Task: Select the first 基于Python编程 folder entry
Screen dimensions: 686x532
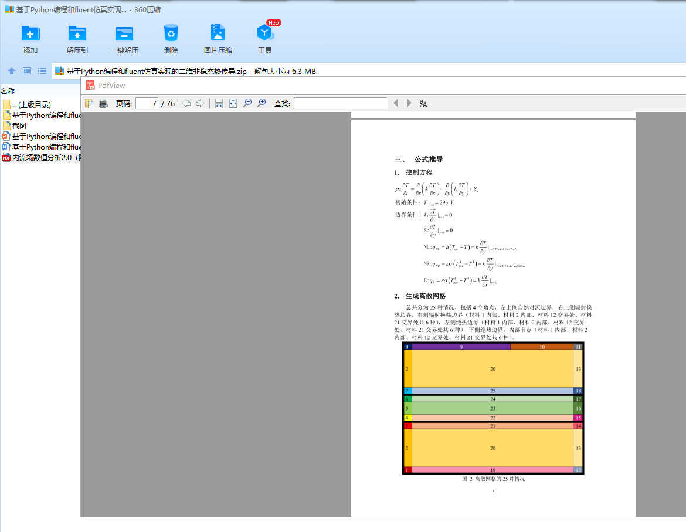Action: [x=40, y=115]
